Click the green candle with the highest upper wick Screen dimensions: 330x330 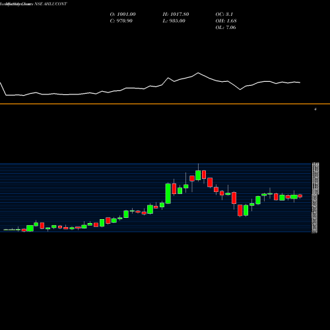click(x=198, y=176)
